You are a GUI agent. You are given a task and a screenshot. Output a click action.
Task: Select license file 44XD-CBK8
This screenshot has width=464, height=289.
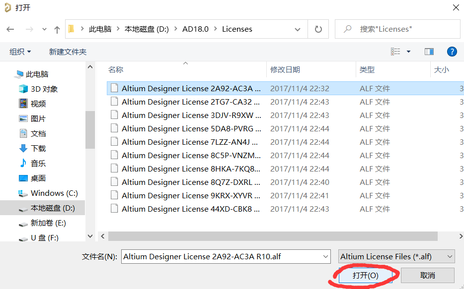coord(191,209)
